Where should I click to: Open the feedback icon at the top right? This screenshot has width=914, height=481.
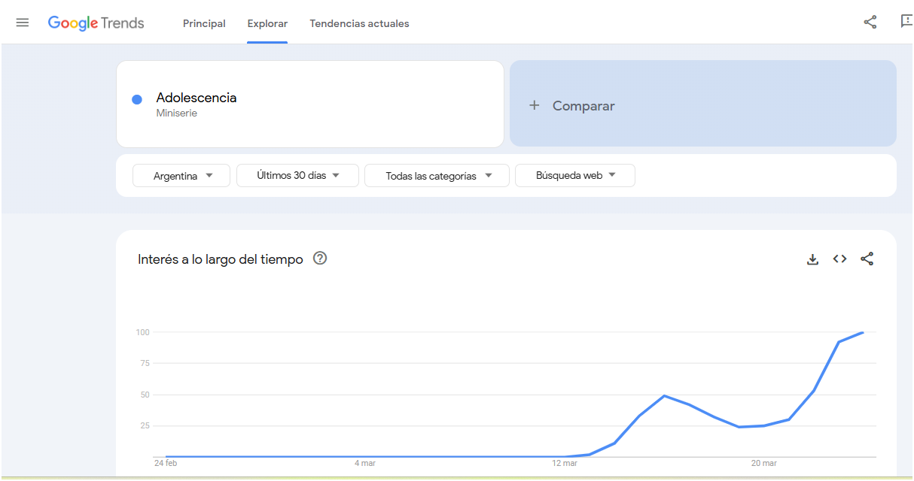[906, 21]
